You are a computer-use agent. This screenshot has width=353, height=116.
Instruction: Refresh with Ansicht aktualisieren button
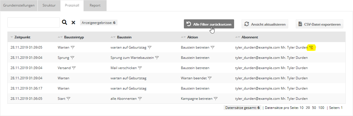coord(265,24)
